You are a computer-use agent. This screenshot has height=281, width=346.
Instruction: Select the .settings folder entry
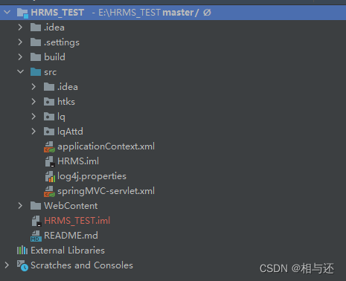point(62,42)
